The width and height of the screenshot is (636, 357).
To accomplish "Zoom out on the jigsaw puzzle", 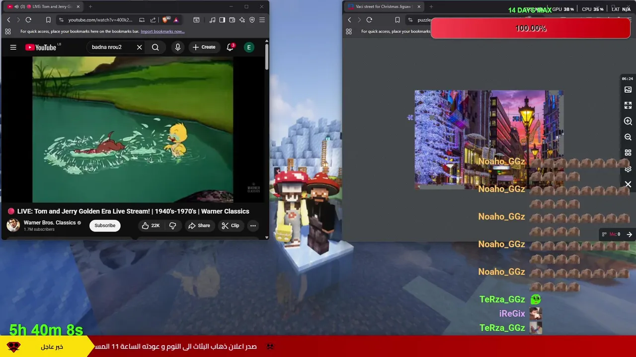I will (628, 137).
